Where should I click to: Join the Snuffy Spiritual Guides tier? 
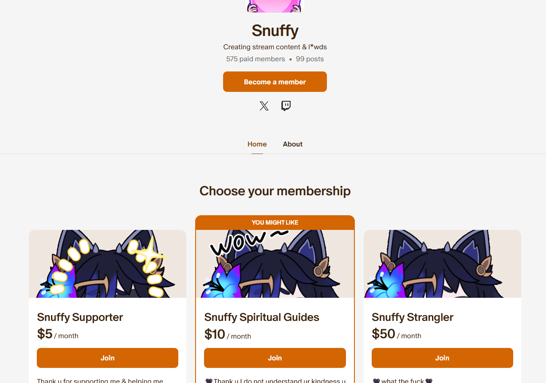(x=275, y=358)
